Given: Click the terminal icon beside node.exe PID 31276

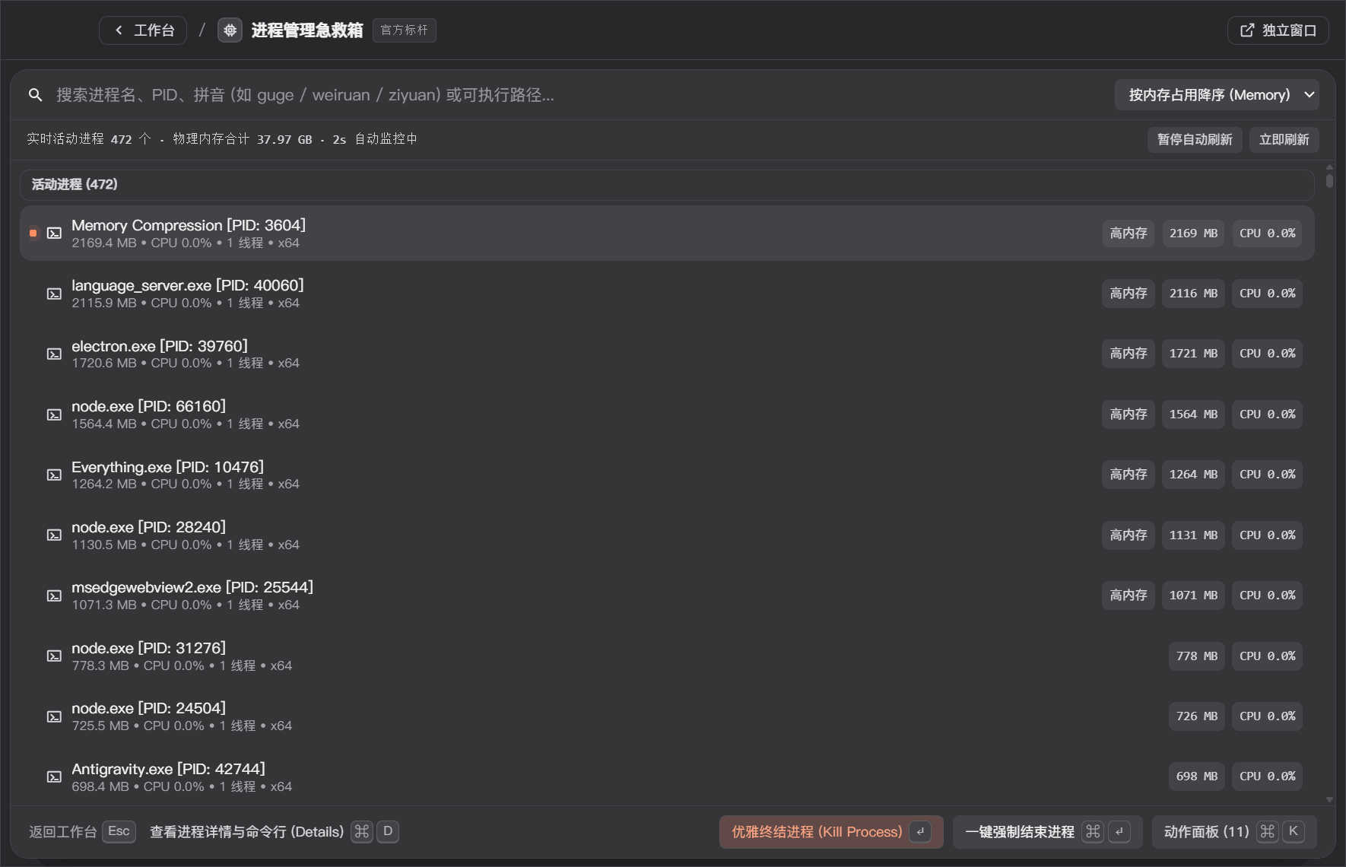Looking at the screenshot, I should (54, 656).
